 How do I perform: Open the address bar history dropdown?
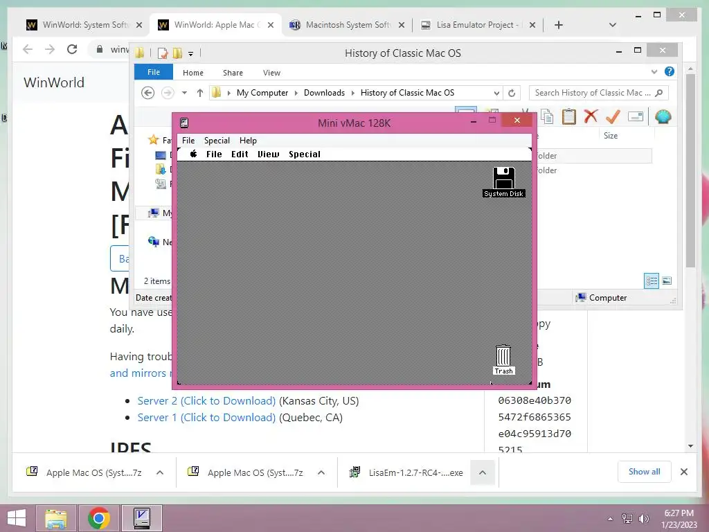click(x=496, y=93)
